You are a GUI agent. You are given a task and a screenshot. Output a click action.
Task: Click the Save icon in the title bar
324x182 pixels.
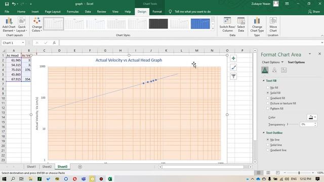pyautogui.click(x=7, y=4)
